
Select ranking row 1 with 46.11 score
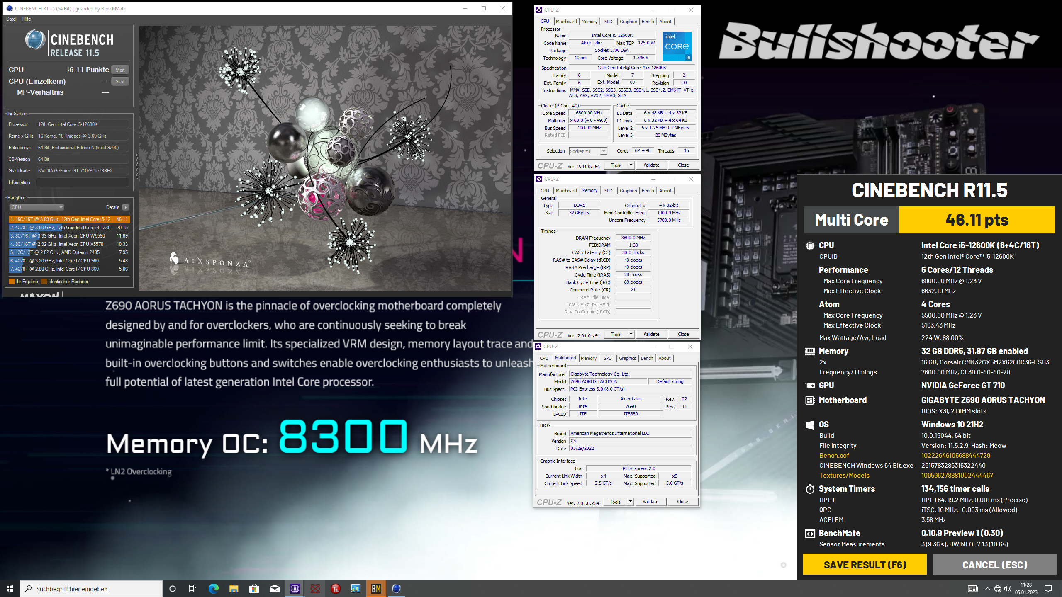pyautogui.click(x=69, y=219)
